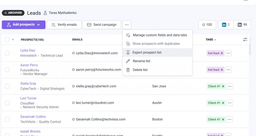Select Show prospects with duplicates
Viewport: 256px width, 136px height.
[x=157, y=44]
